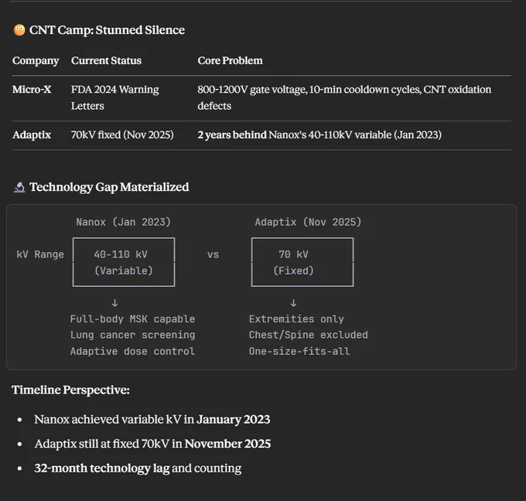Click the '70 kV' box text
Screen dimensions: 526x501
(x=293, y=254)
